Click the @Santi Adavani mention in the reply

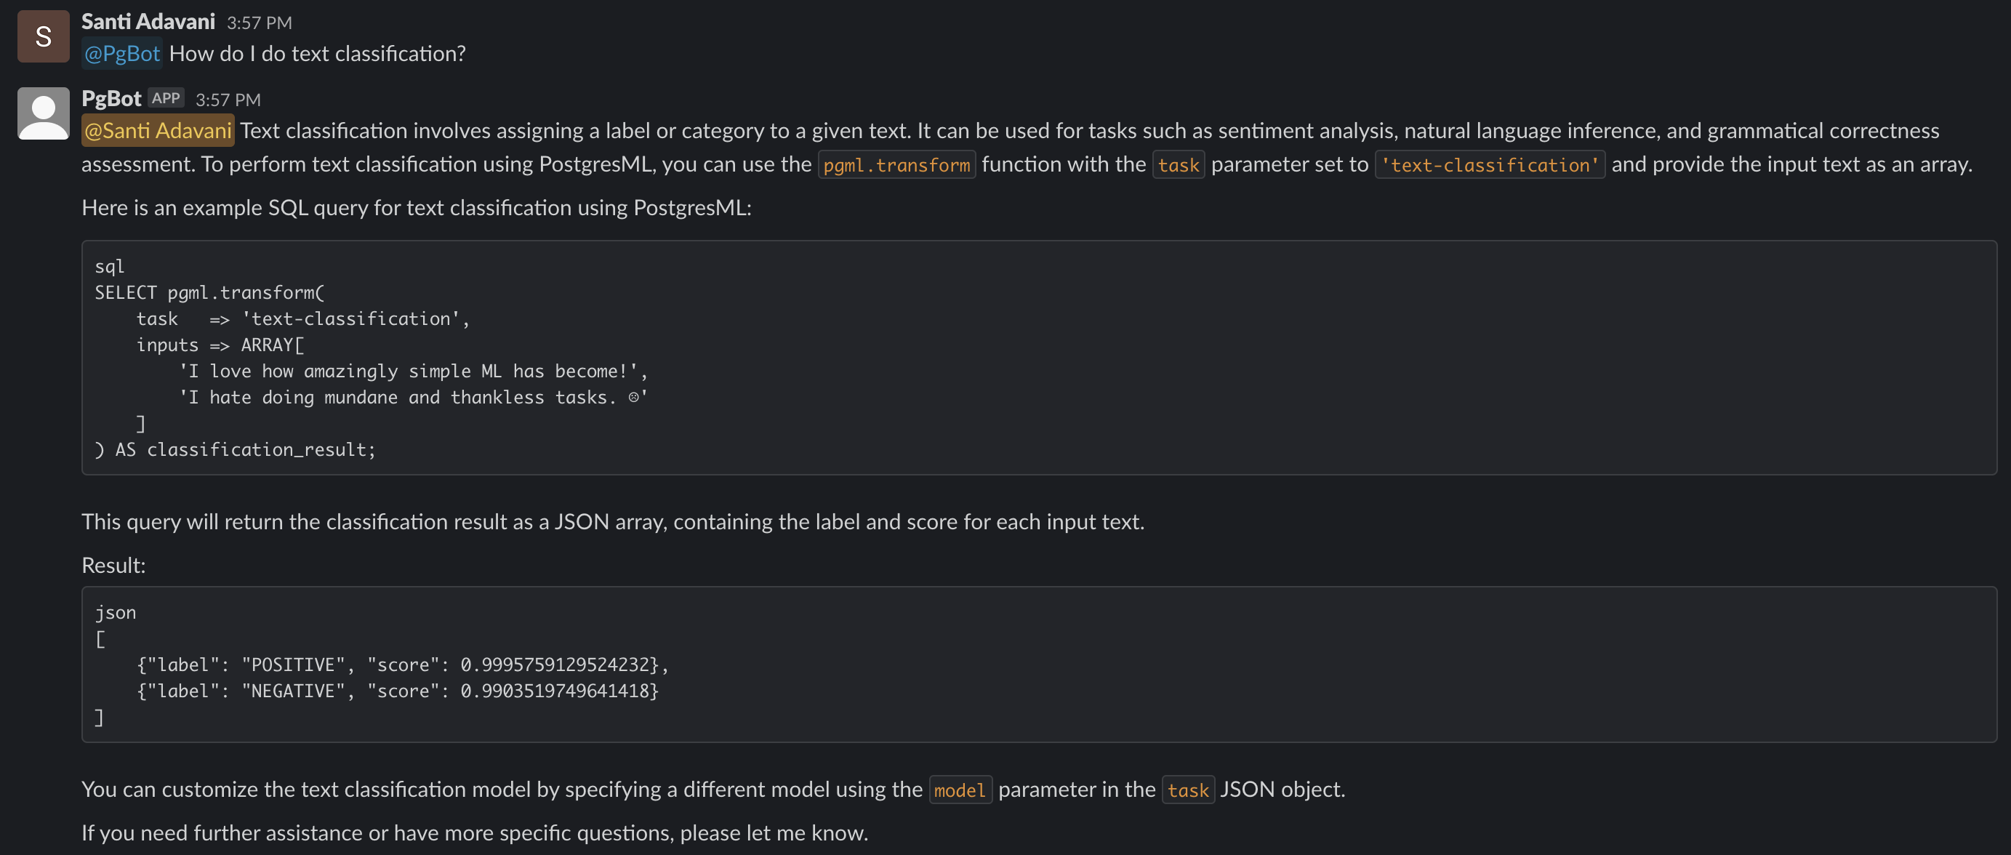158,130
